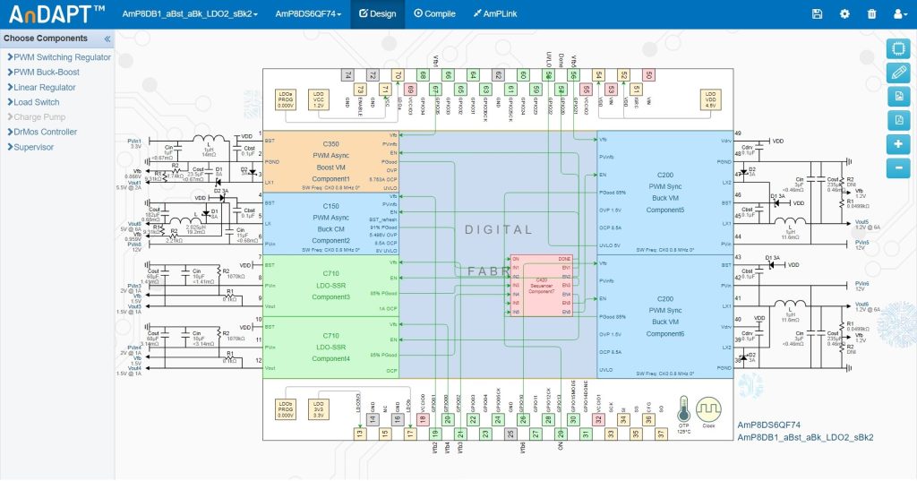Expand PWM Buck-Boost category
This screenshot has width=917, height=481.
(x=43, y=72)
